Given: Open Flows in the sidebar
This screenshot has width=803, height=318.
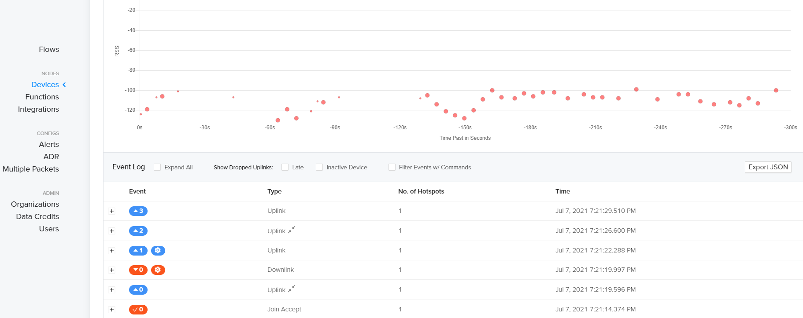Looking at the screenshot, I should point(49,49).
